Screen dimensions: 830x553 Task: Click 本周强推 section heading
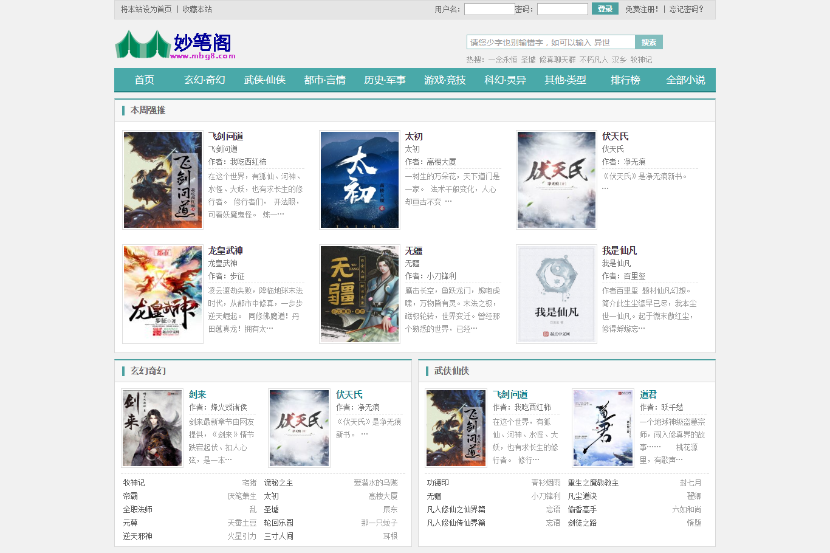148,110
